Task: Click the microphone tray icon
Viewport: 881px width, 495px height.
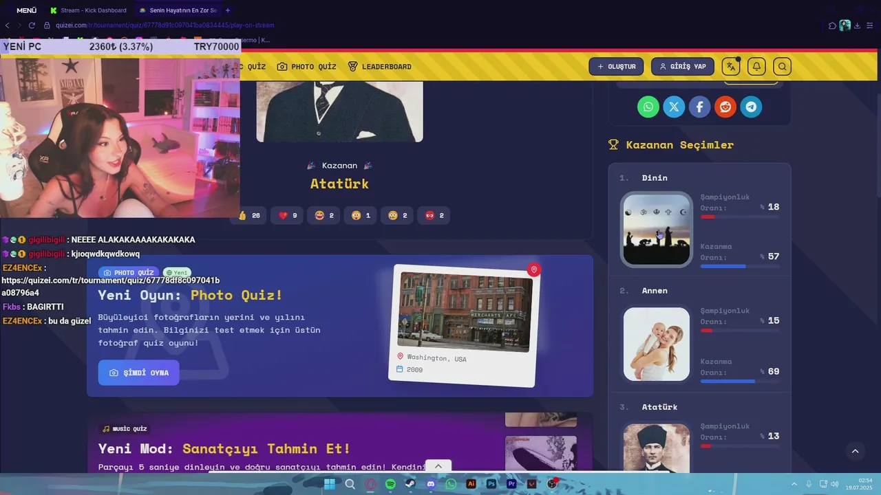Action: 809,484
